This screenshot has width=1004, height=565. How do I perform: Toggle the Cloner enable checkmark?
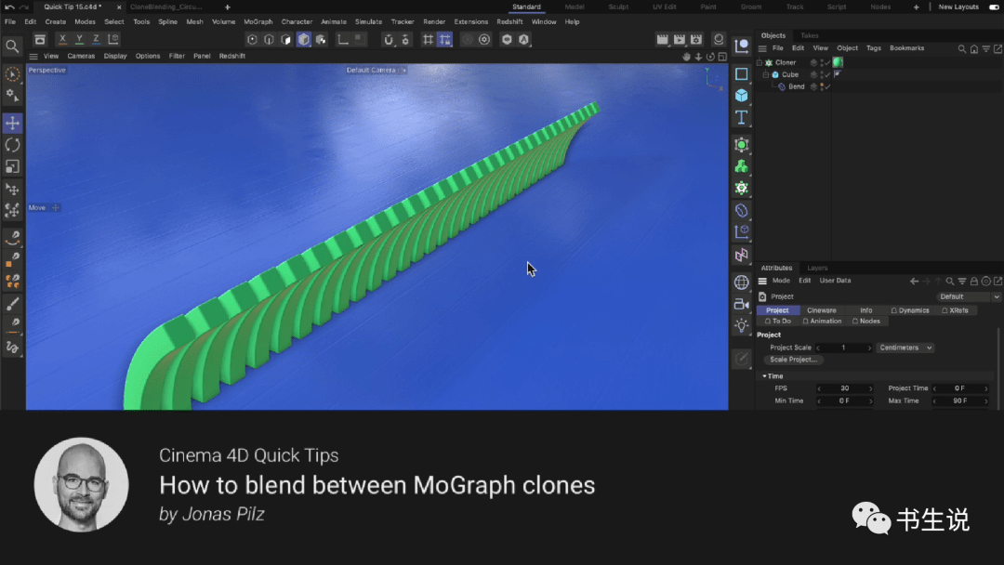coord(827,62)
